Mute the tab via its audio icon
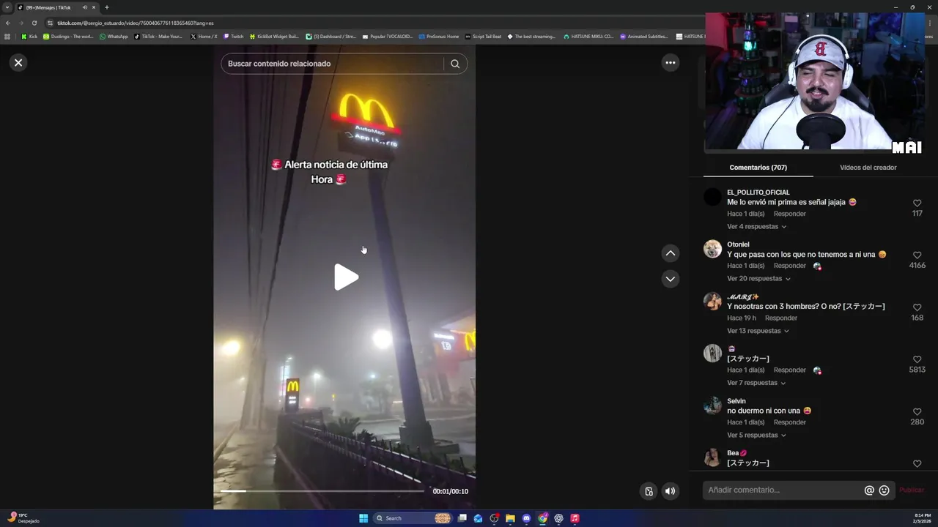This screenshot has height=527, width=938. tap(84, 7)
